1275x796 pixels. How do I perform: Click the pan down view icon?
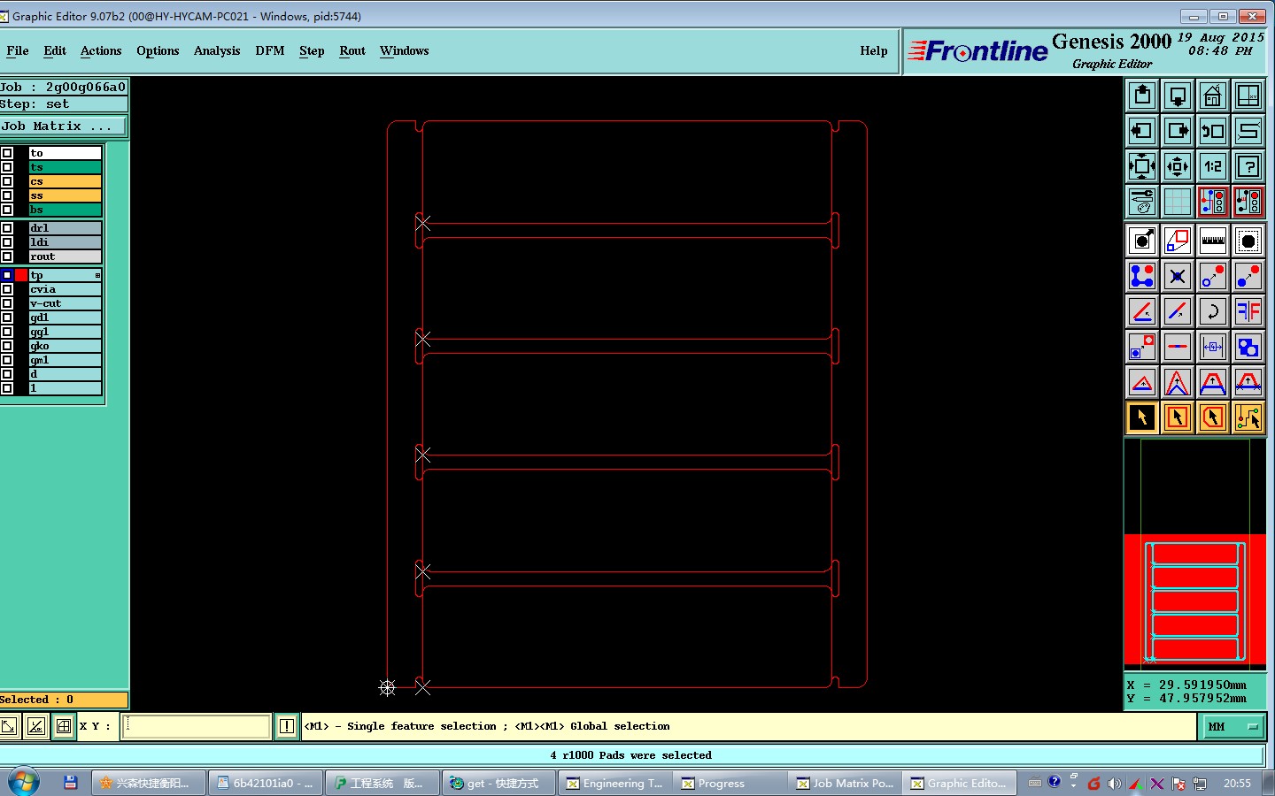(1178, 96)
